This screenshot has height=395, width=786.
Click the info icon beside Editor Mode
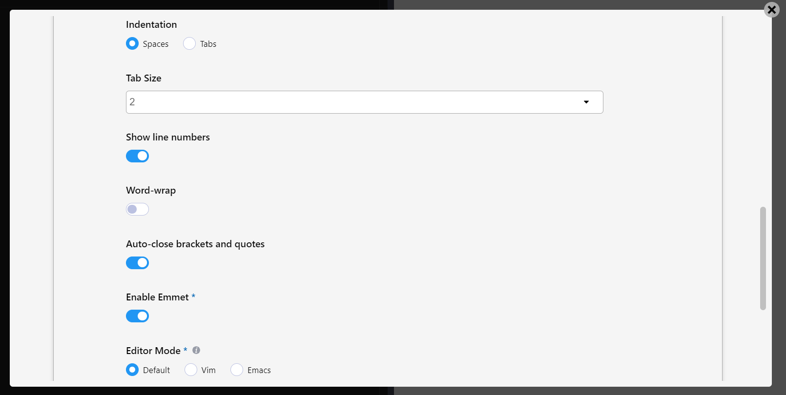click(196, 350)
